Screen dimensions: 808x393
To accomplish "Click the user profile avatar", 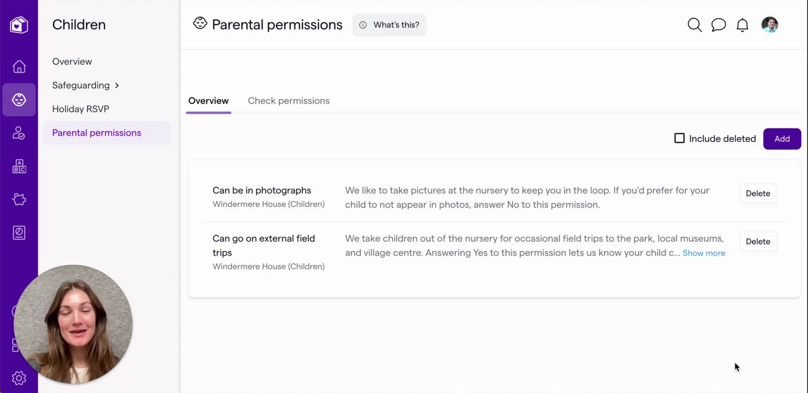I will coord(770,25).
